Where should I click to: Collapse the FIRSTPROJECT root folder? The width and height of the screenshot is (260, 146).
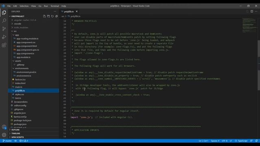point(18,16)
